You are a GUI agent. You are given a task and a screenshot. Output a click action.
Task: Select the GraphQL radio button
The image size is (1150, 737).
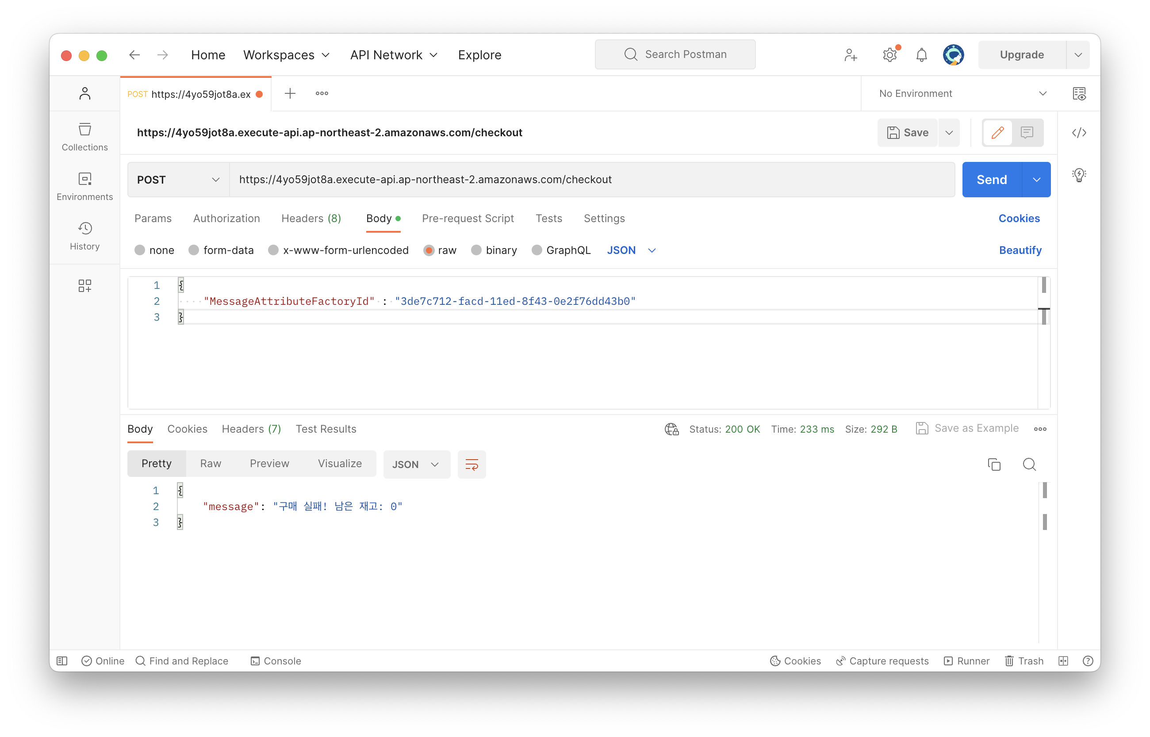point(537,250)
